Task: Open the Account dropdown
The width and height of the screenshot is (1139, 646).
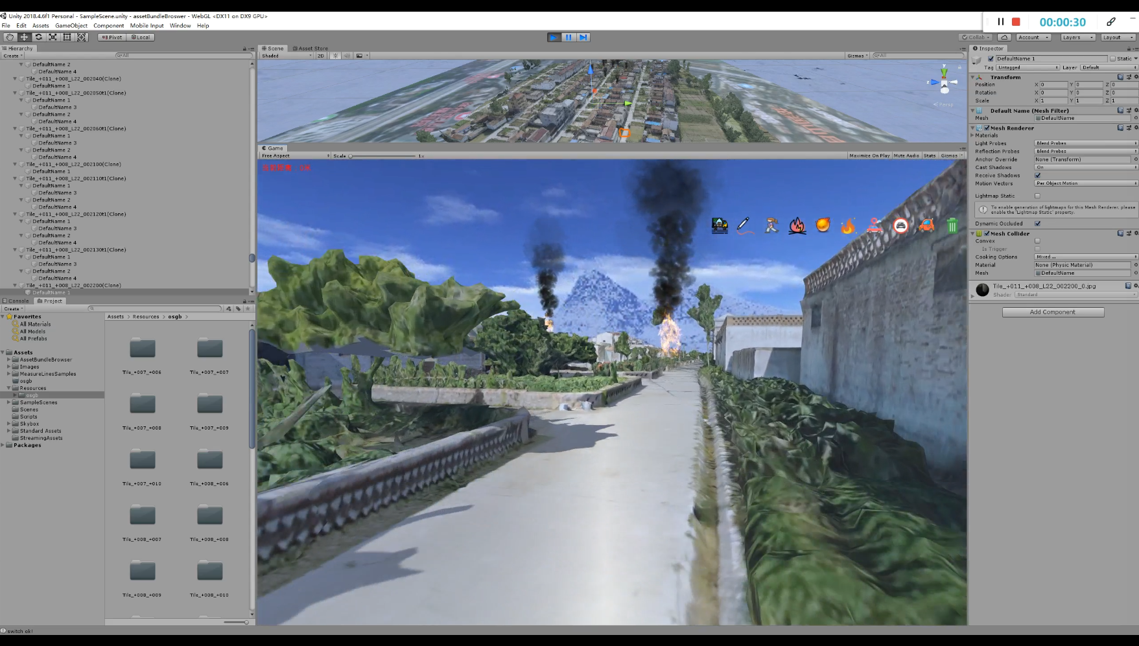Action: pyautogui.click(x=1033, y=38)
